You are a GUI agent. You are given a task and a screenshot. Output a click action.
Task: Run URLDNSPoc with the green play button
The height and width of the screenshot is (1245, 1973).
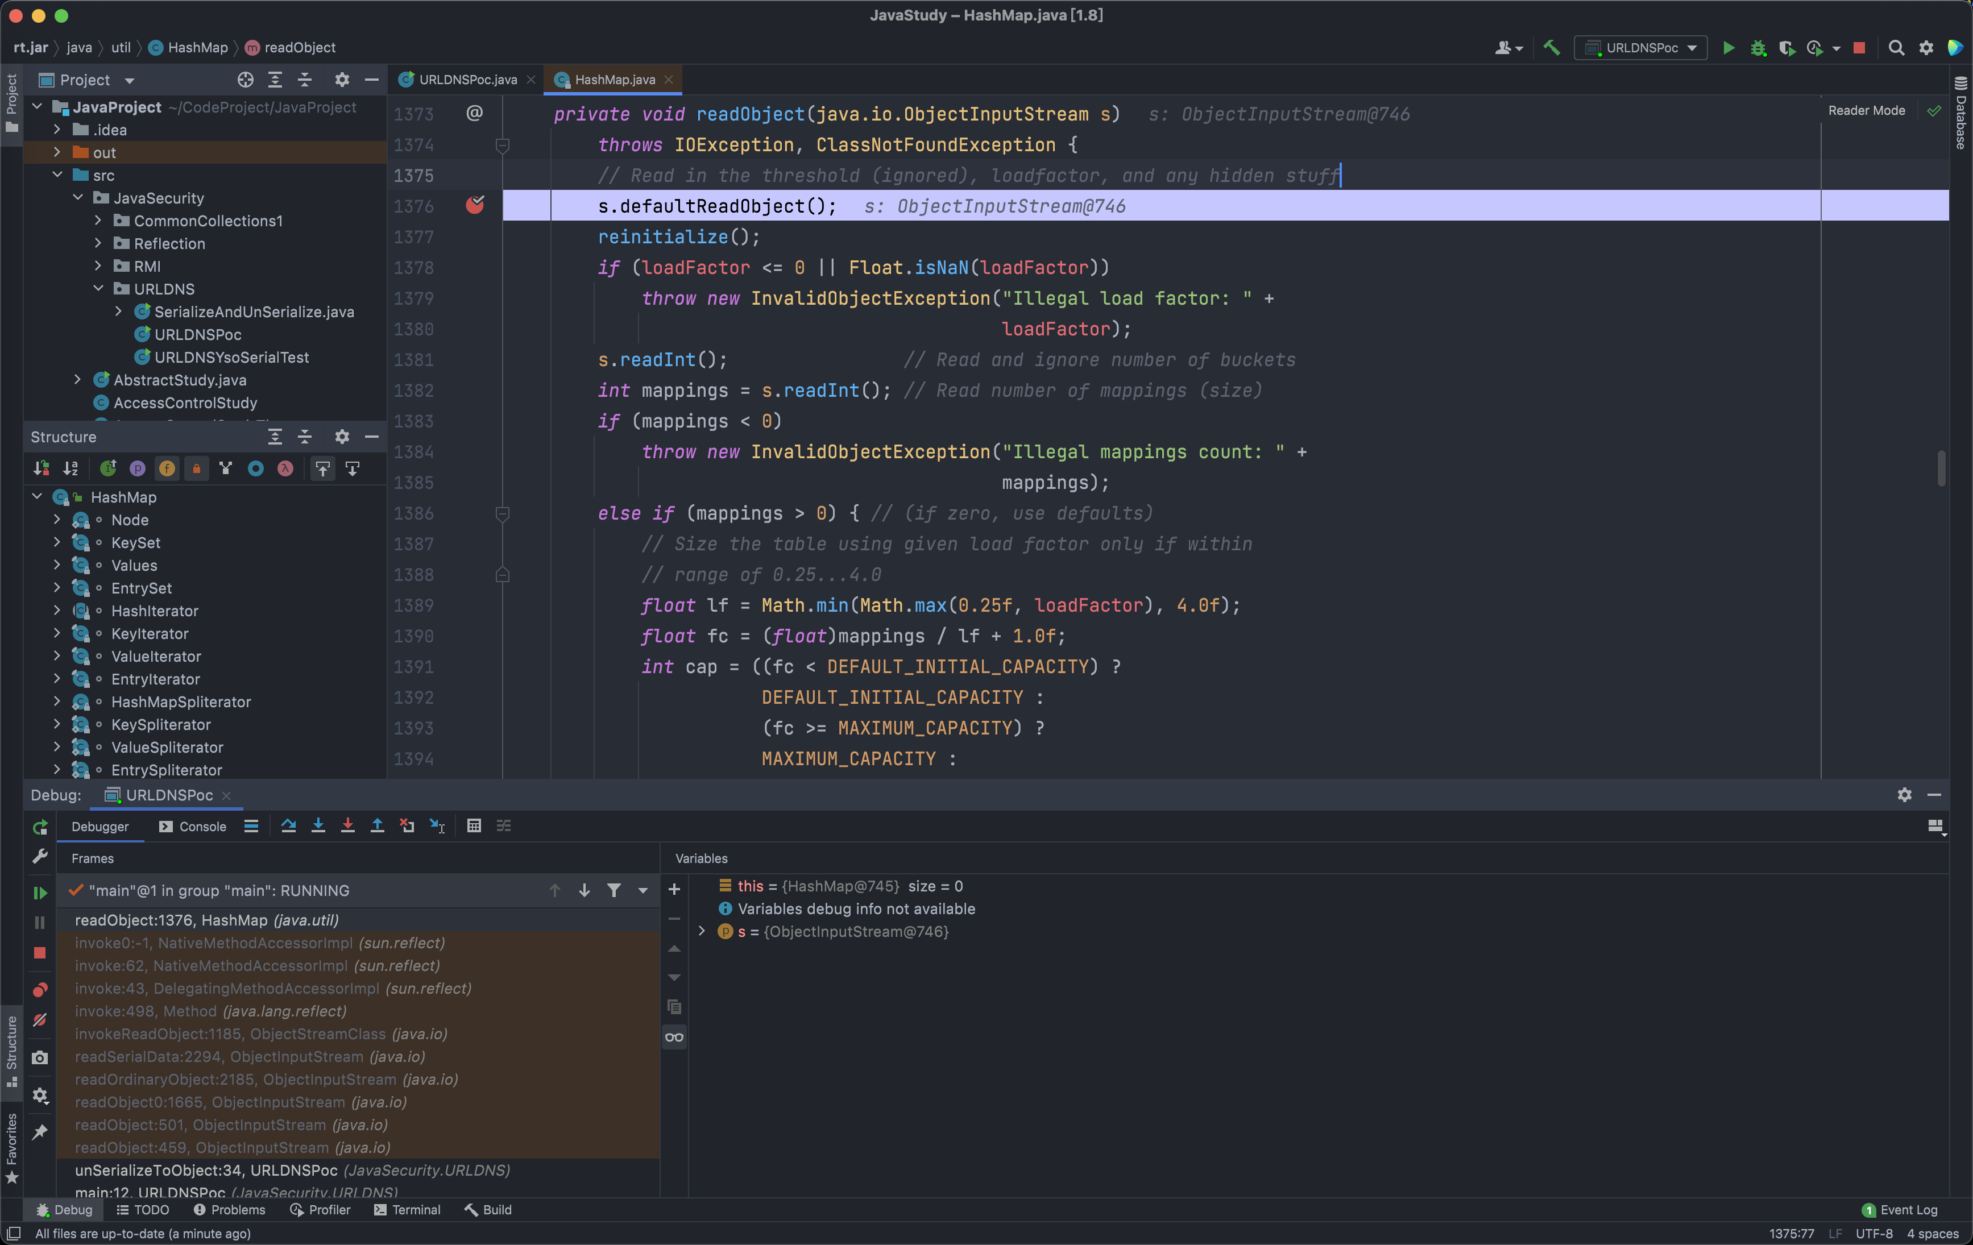click(1728, 48)
